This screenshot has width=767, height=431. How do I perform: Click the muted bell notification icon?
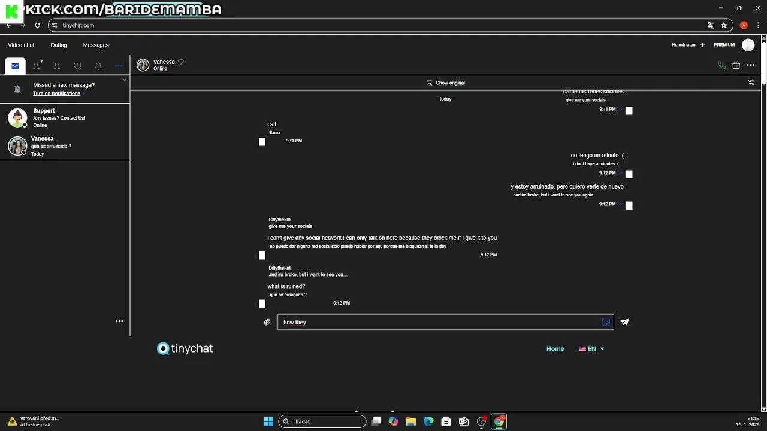[x=17, y=89]
